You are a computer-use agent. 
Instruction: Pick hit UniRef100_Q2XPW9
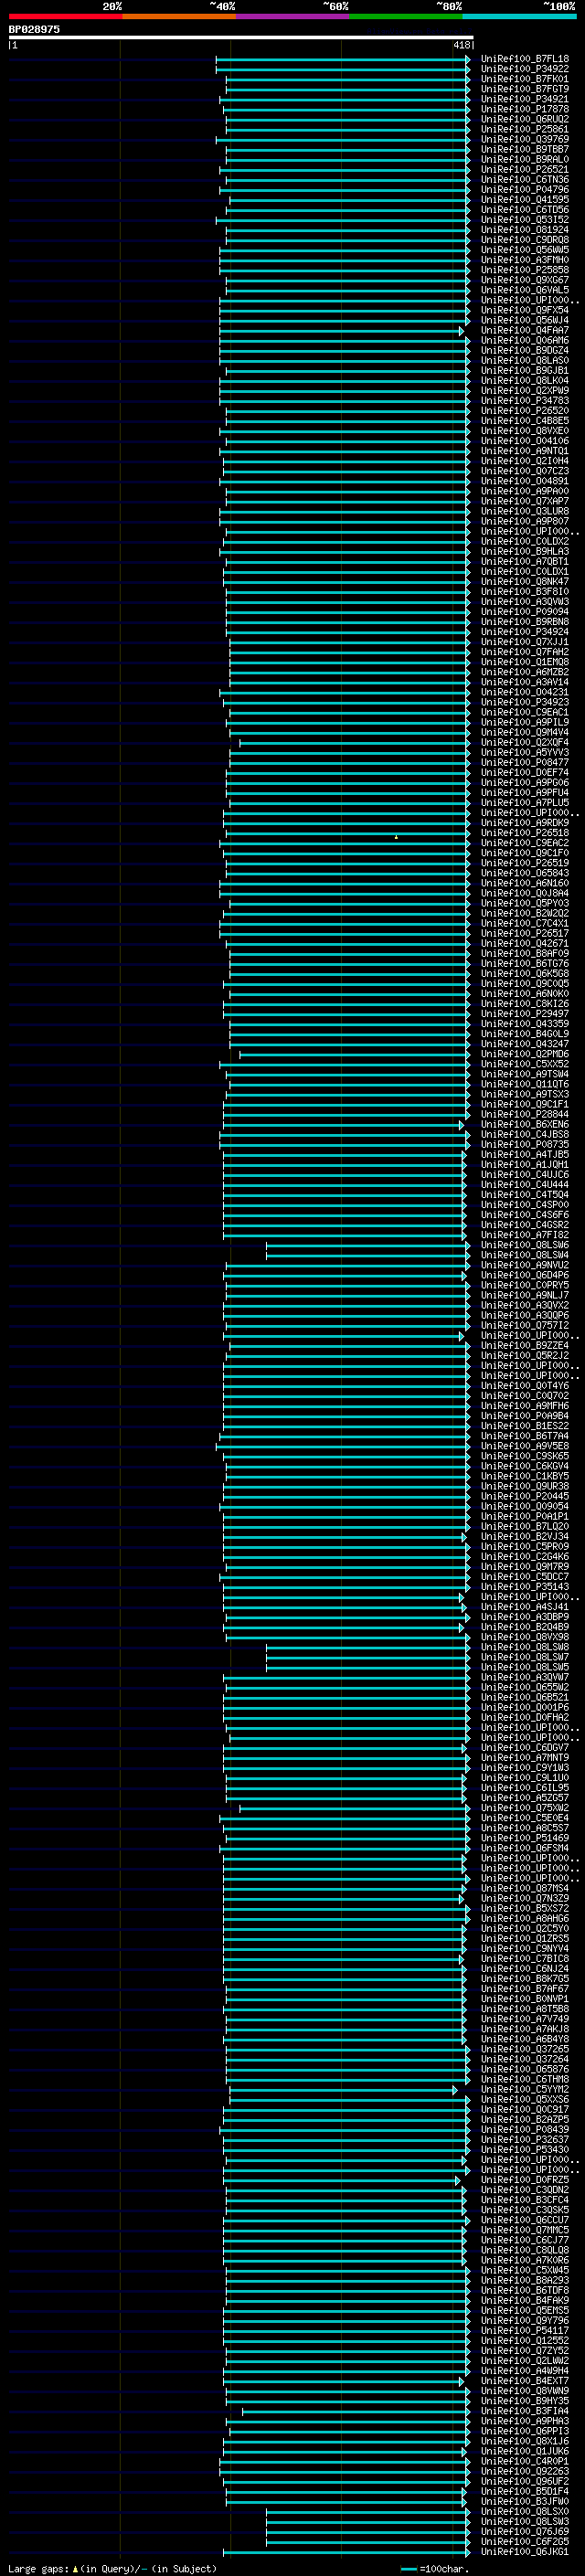[x=525, y=390]
